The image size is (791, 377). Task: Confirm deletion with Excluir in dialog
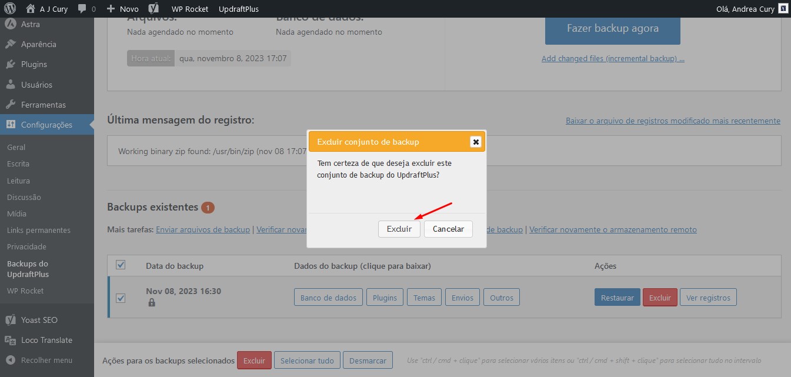pyautogui.click(x=399, y=229)
